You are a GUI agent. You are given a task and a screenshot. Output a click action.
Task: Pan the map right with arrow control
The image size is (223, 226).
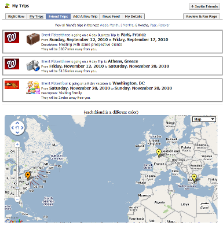pos(22,128)
